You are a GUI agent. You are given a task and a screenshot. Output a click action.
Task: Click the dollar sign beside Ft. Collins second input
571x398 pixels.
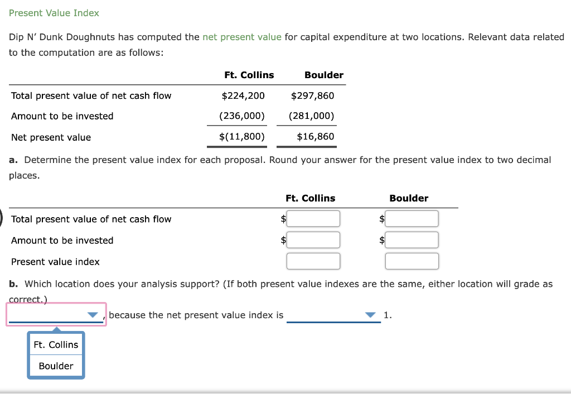coord(283,239)
